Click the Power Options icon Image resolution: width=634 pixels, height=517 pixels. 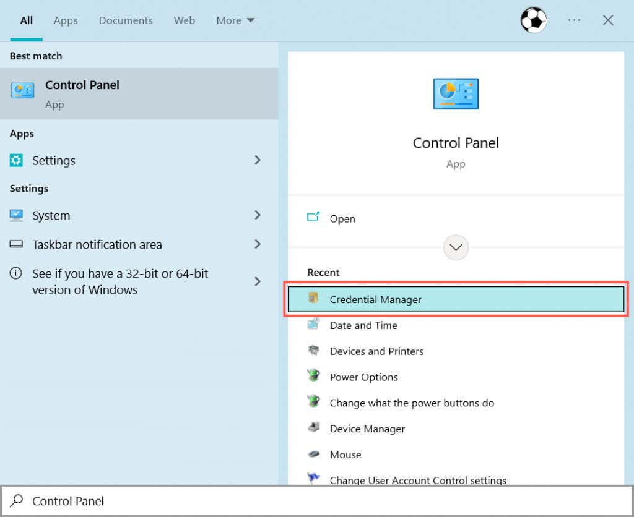pos(313,375)
